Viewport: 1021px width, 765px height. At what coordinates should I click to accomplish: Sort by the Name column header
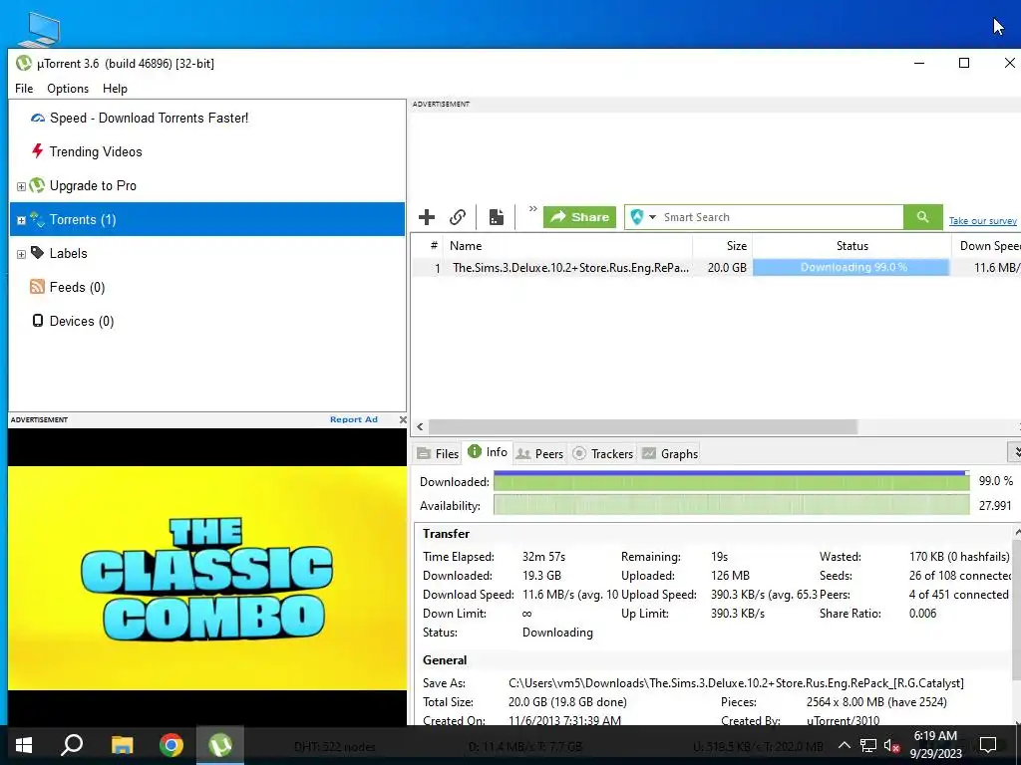click(x=567, y=246)
